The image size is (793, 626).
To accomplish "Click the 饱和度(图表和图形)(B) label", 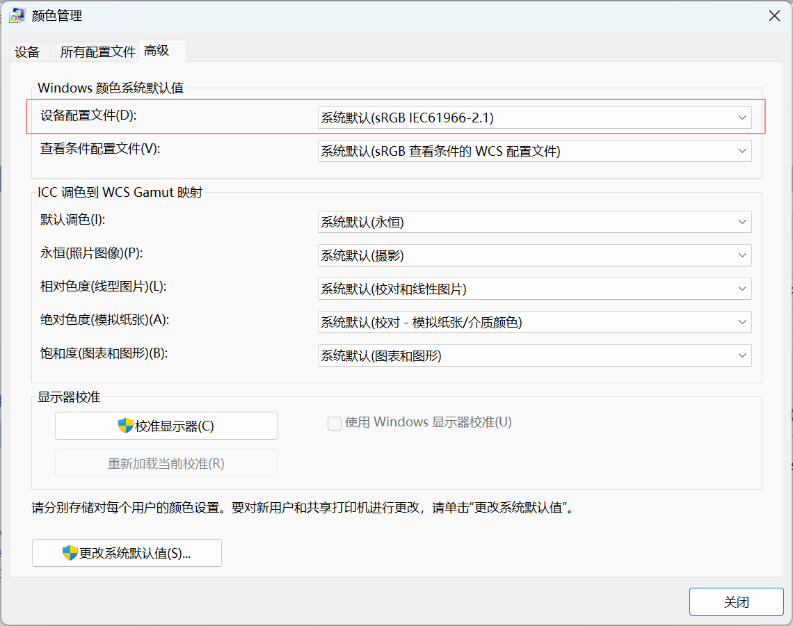I will [x=104, y=353].
